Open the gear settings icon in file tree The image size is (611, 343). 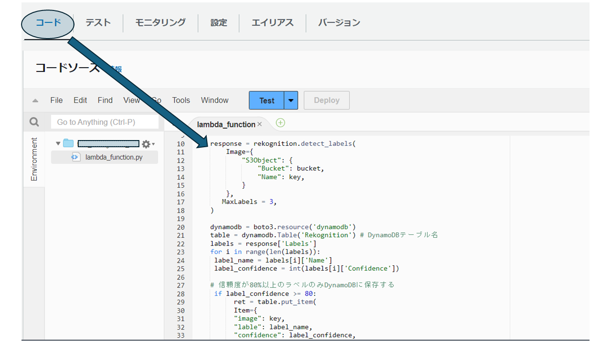point(145,143)
